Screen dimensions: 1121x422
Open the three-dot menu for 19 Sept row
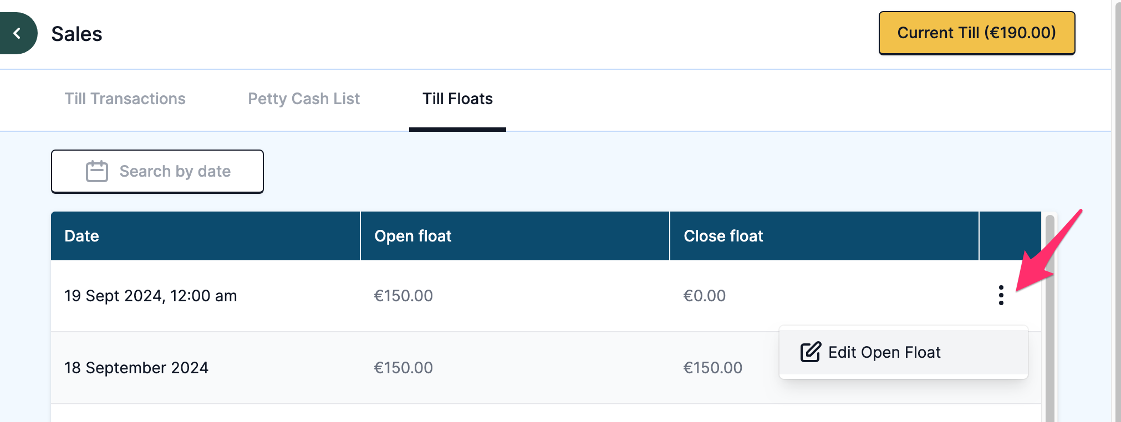tap(1001, 295)
